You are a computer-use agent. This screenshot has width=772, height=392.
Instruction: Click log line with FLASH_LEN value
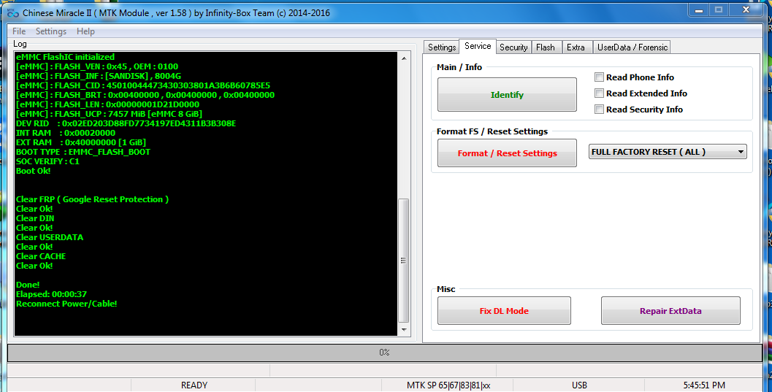click(107, 104)
